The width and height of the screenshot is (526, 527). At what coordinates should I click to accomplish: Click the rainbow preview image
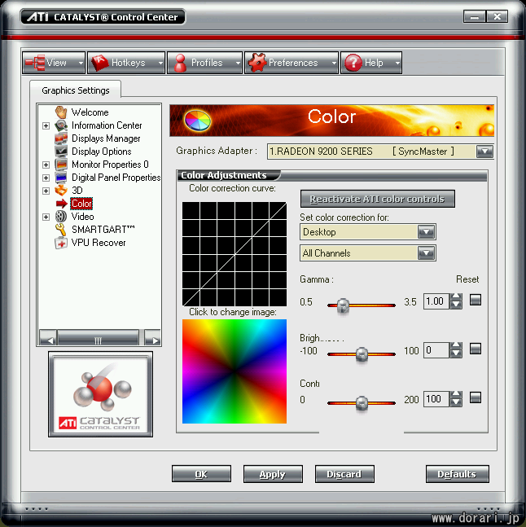coord(235,371)
